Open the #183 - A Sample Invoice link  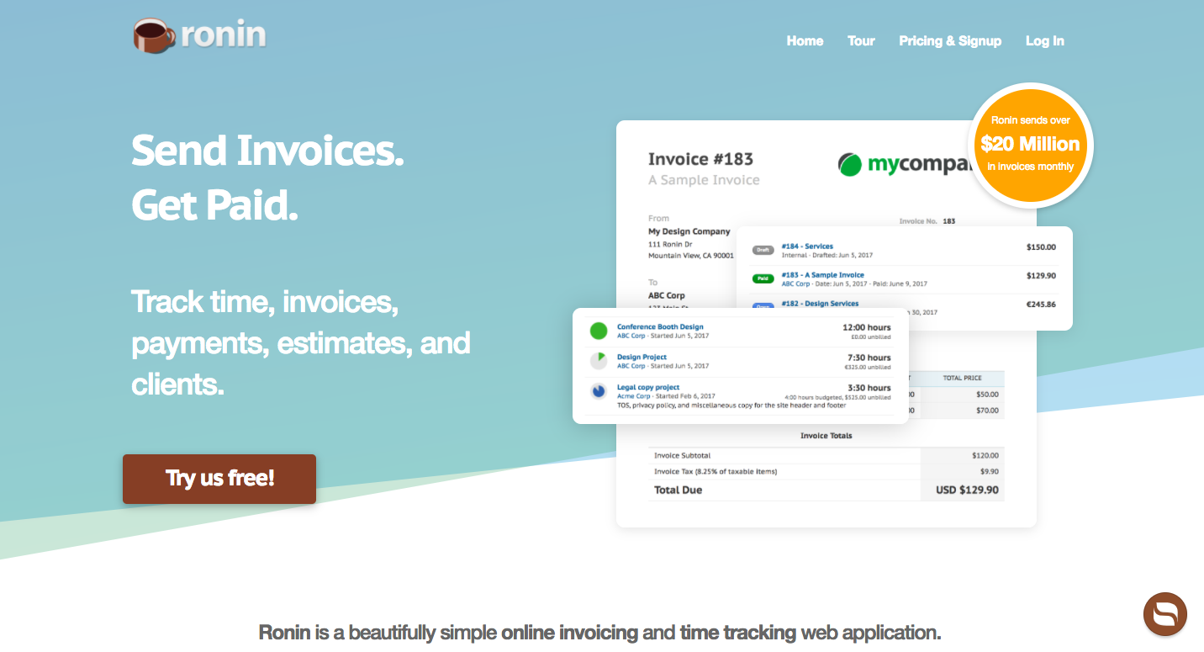822,275
